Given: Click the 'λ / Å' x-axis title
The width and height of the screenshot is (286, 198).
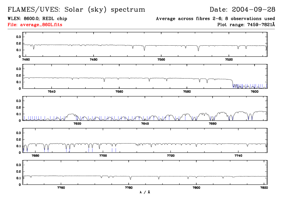Looking at the screenshot, I should (145, 192).
